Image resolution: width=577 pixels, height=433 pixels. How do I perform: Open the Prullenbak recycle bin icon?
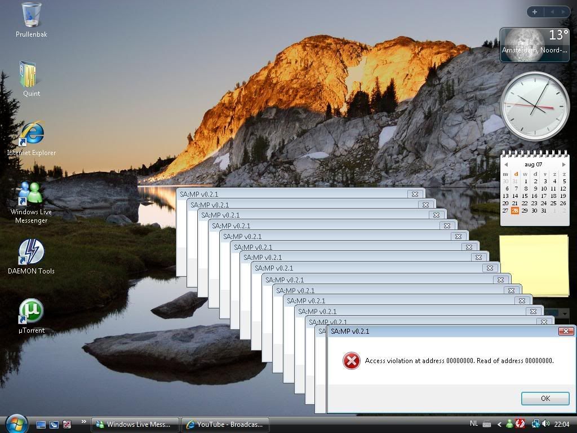pyautogui.click(x=32, y=16)
